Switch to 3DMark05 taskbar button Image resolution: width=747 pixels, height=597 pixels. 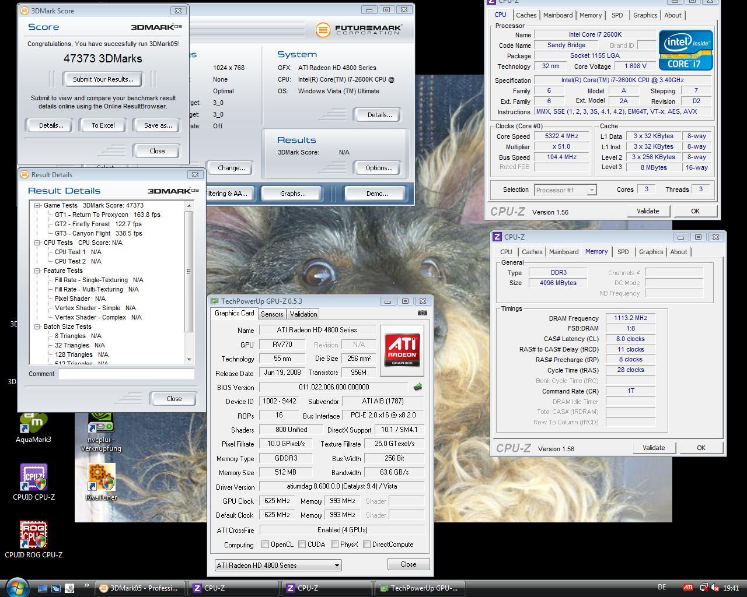point(140,588)
